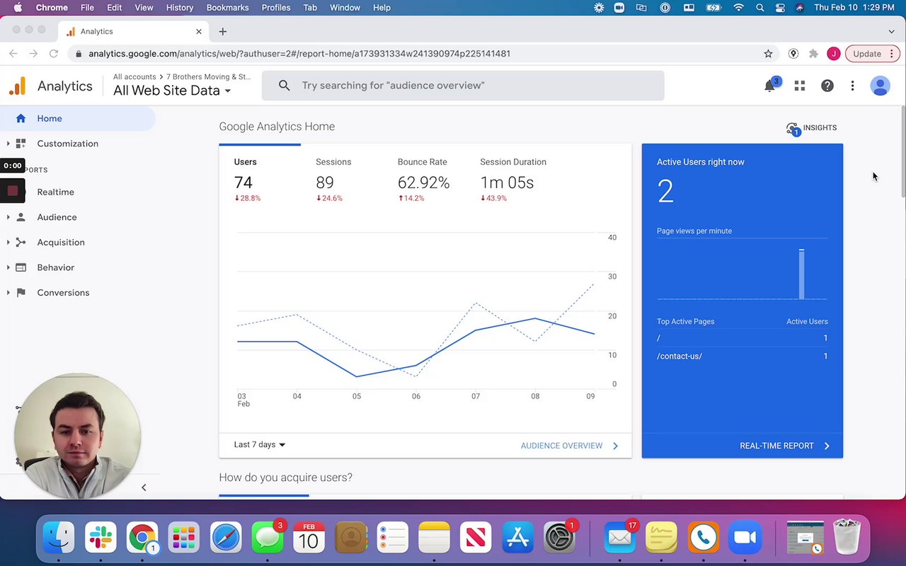Screen dimensions: 906x566
Task: Open the Bookmarks menu in the menu bar
Action: (x=227, y=8)
